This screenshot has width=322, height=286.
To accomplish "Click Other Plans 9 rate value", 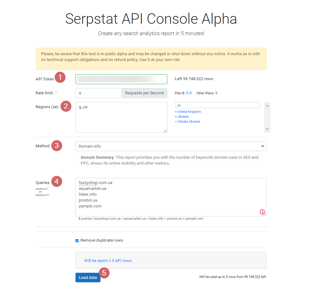I will tap(216, 93).
